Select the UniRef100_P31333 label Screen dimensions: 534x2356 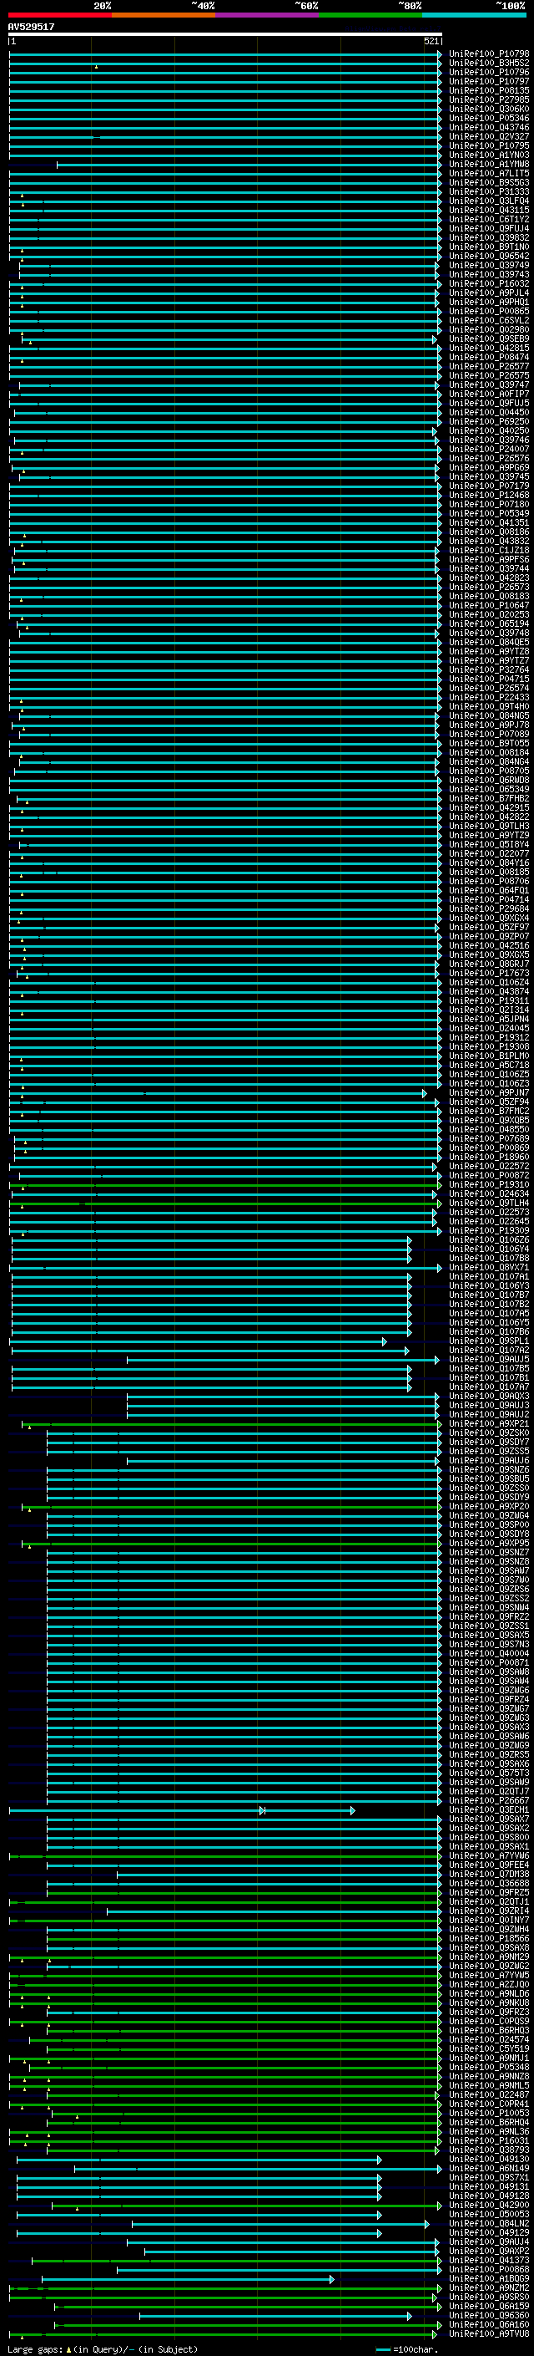pos(489,192)
